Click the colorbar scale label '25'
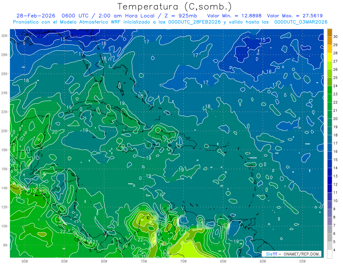 pos(336,77)
